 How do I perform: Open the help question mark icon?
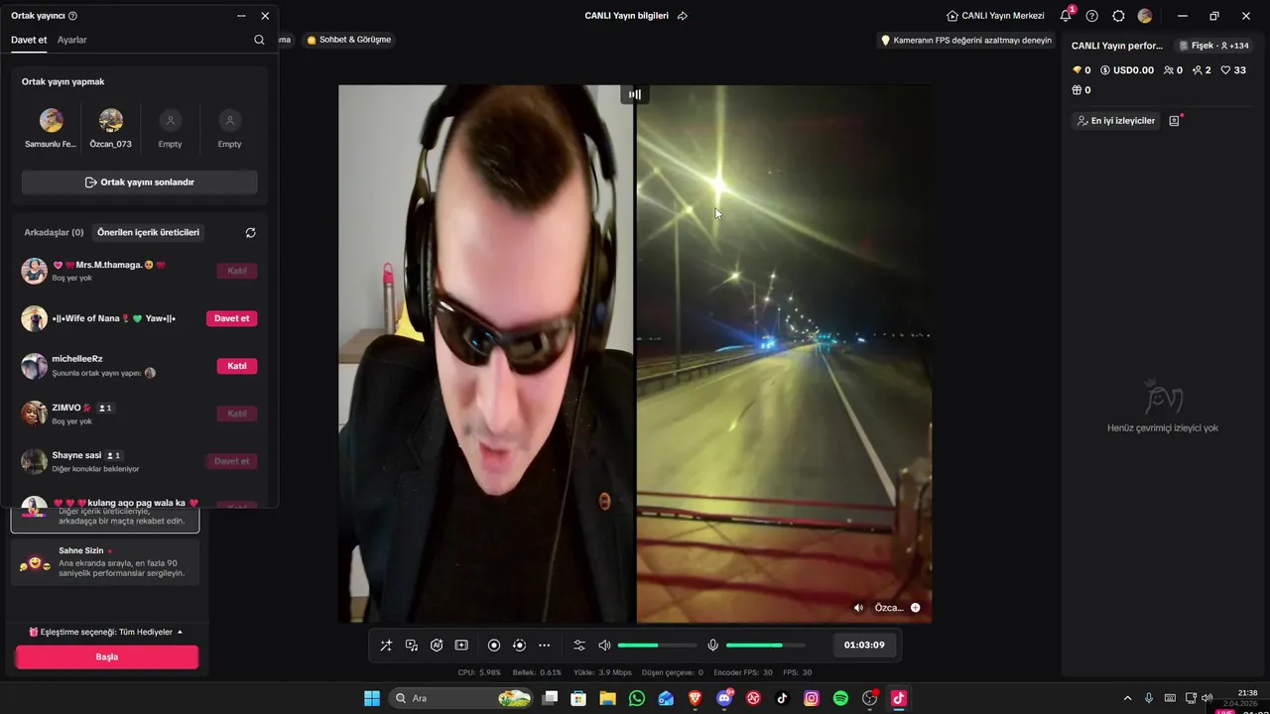pos(1092,16)
